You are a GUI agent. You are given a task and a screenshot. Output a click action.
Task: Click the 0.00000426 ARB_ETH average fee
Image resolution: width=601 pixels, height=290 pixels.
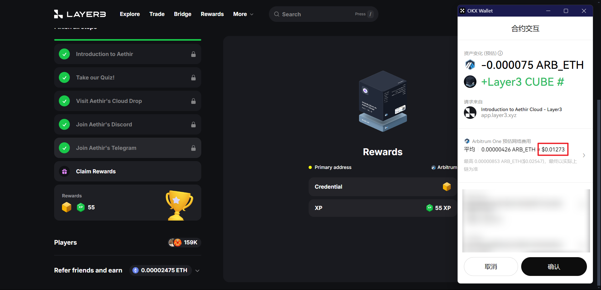508,150
